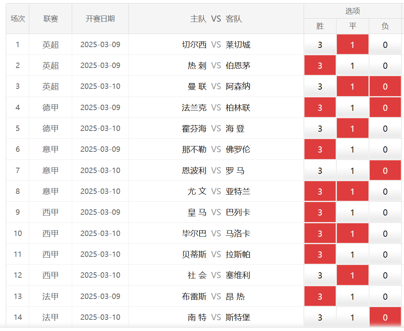Deselect loss option 0 for 恩波利 VS 罗马
Image resolution: width=404 pixels, height=331 pixels.
tap(385, 170)
